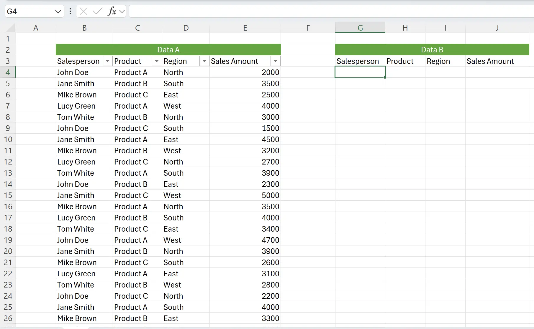Click the Insert Function fx icon
The height and width of the screenshot is (329, 534).
click(112, 11)
